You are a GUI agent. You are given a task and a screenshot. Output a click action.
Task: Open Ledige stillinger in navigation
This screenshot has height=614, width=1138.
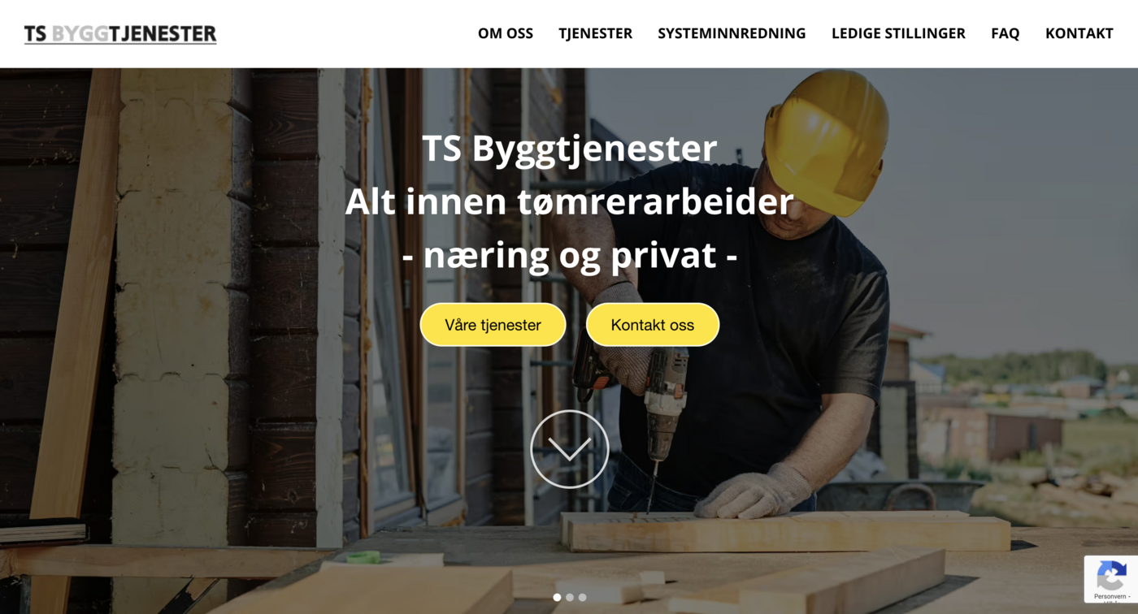click(898, 33)
